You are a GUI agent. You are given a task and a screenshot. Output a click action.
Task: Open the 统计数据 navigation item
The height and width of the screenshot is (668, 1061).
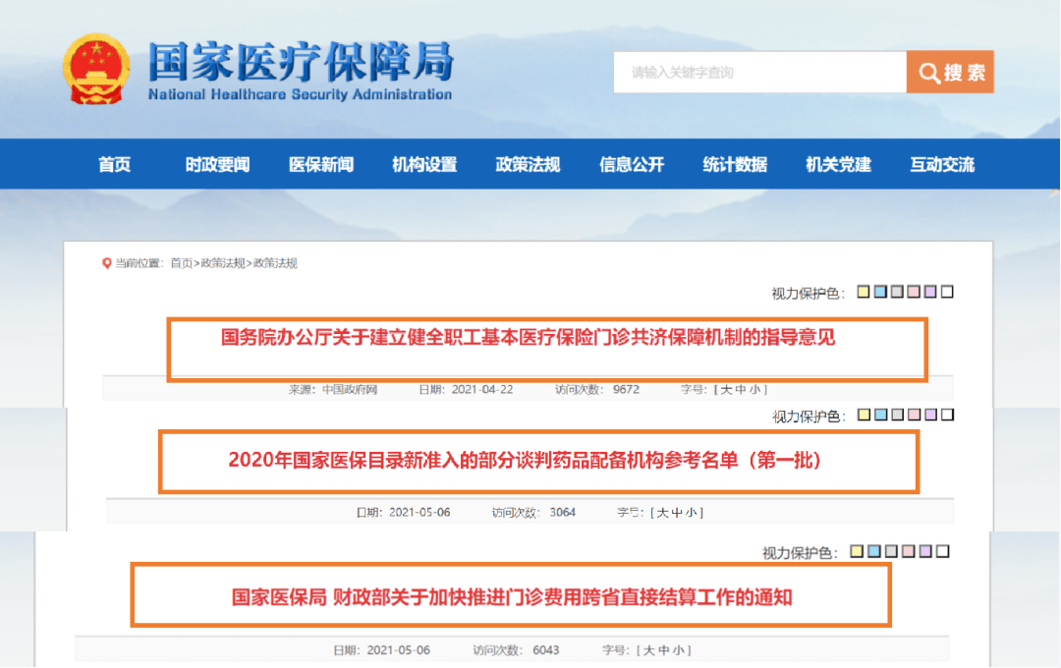pos(735,164)
